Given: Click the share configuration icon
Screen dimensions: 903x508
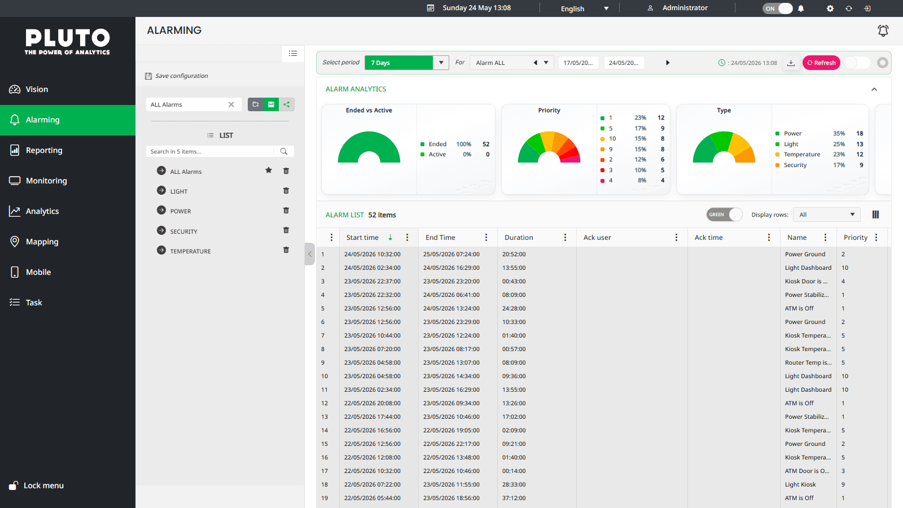Looking at the screenshot, I should [x=287, y=104].
